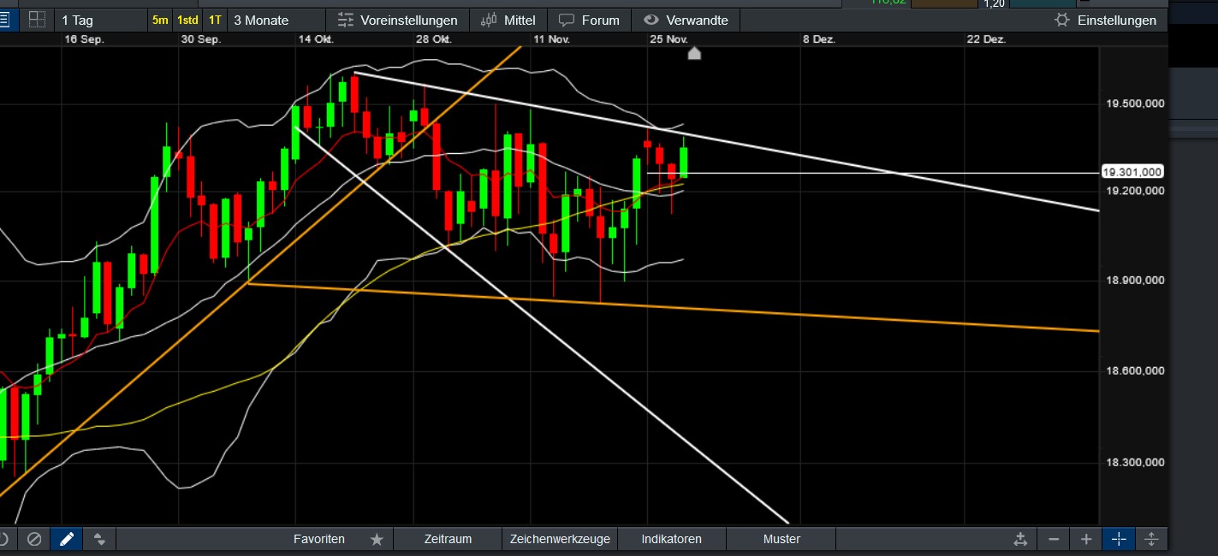Click the 28 Okt. date label

point(434,39)
